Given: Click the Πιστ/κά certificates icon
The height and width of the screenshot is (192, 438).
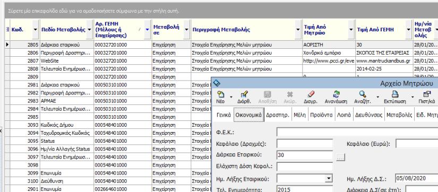Looking at the screenshot, I should click(426, 94).
